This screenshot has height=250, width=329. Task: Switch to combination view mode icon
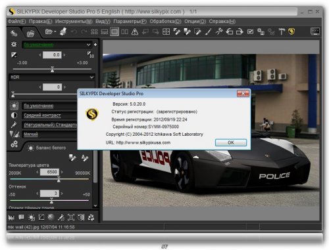coord(104,32)
